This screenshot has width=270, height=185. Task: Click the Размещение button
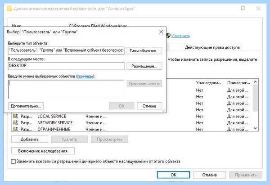click(144, 66)
